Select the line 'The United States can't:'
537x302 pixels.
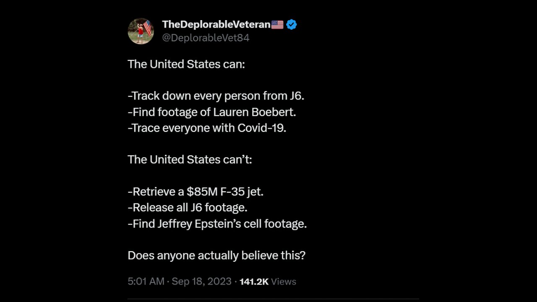click(x=190, y=160)
